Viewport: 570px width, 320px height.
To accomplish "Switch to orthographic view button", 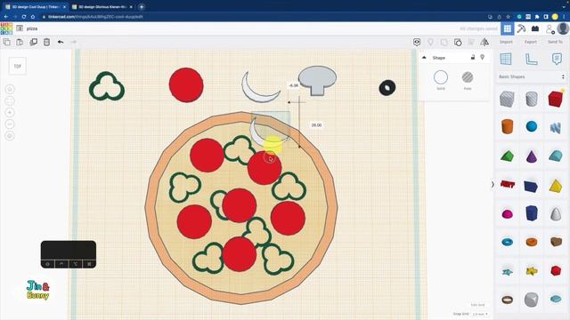I will click(10, 136).
